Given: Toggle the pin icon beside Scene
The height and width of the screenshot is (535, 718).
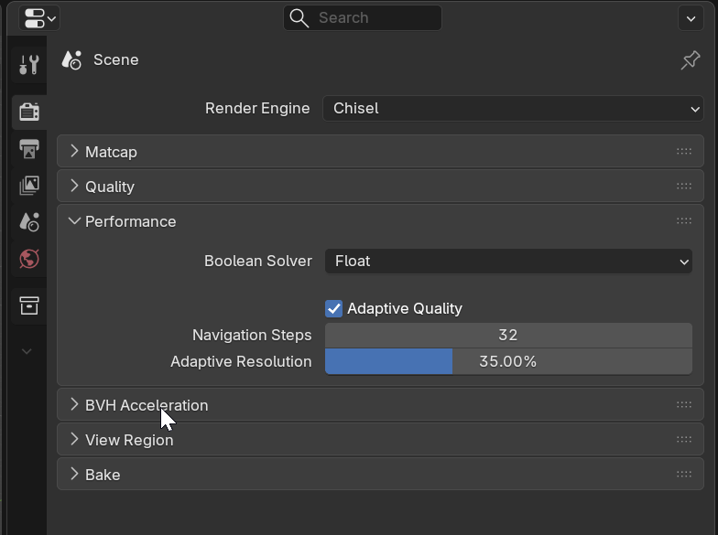Looking at the screenshot, I should click(x=690, y=60).
